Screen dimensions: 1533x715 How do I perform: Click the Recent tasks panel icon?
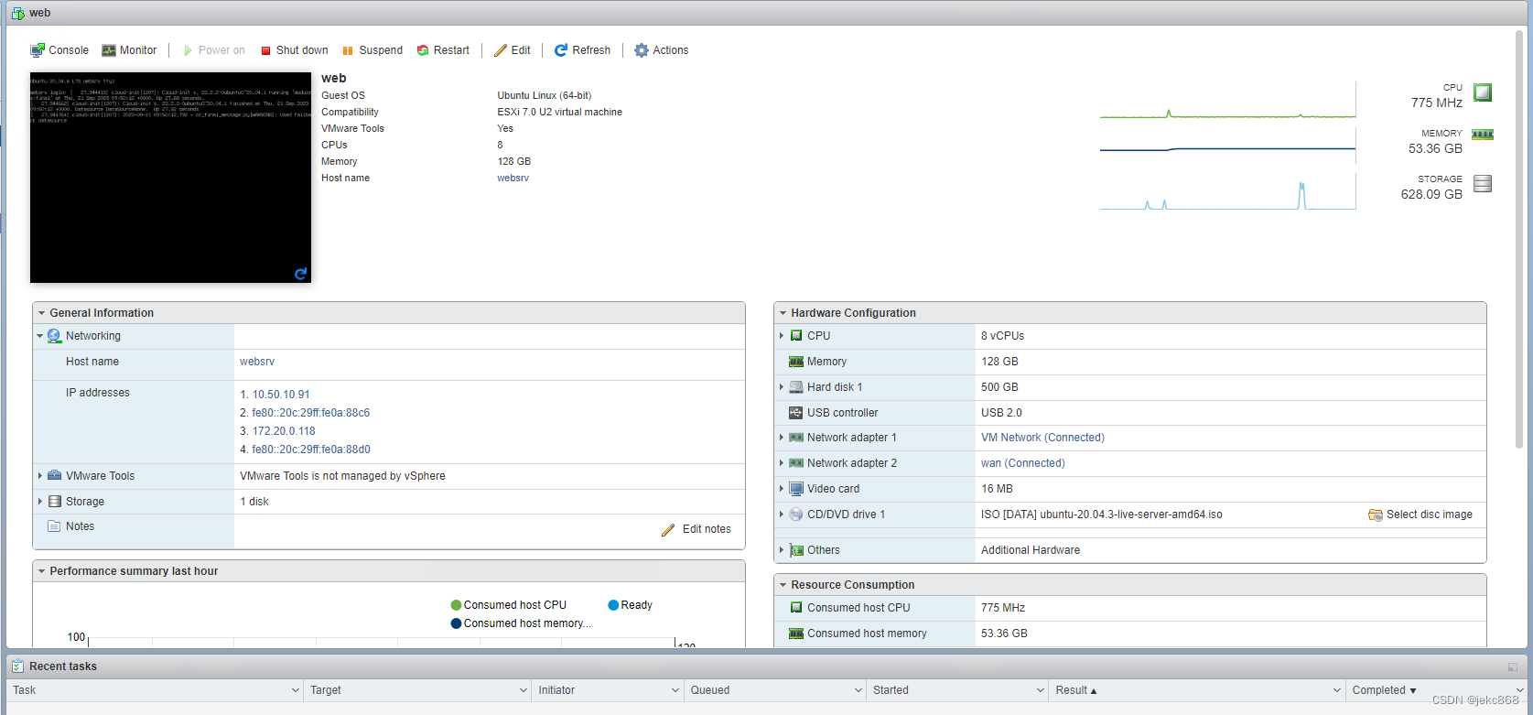[17, 666]
